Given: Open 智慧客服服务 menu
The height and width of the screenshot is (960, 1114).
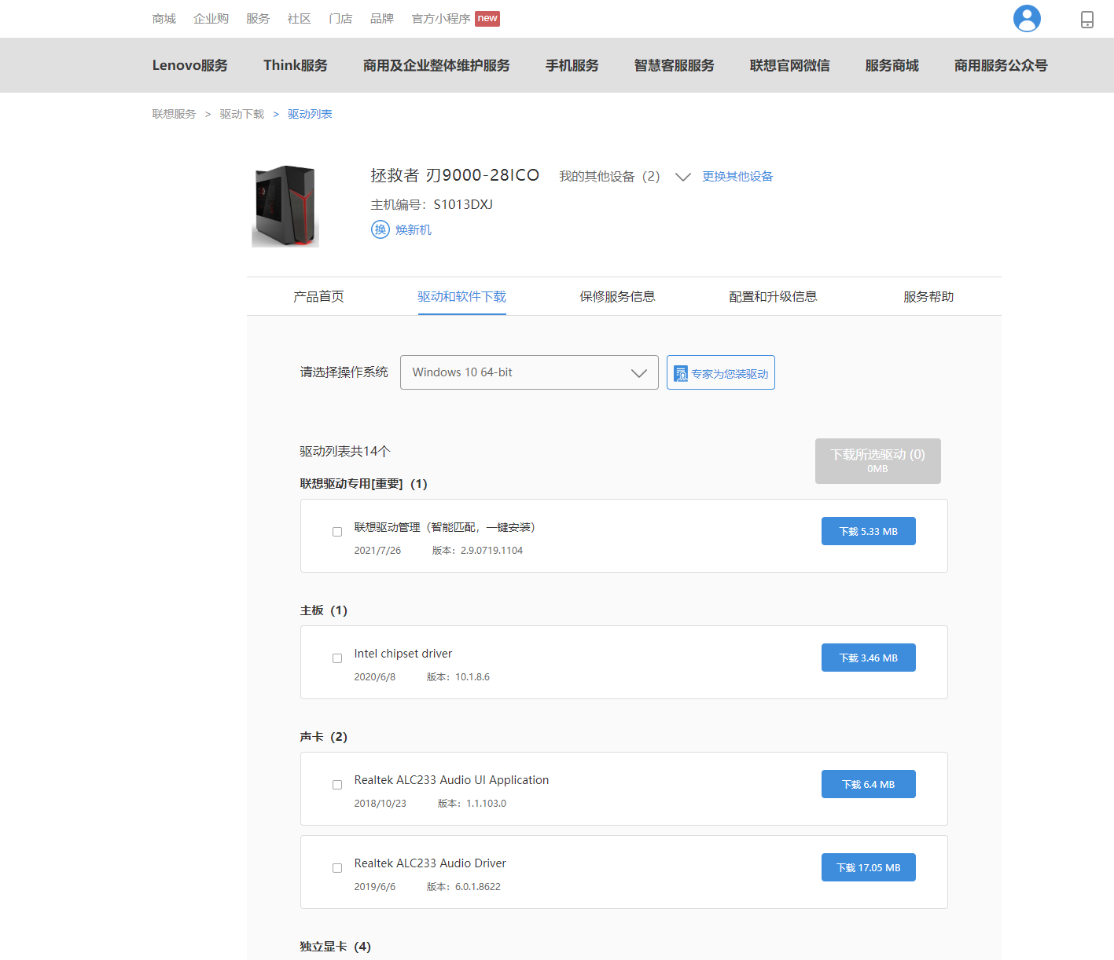Looking at the screenshot, I should click(675, 65).
